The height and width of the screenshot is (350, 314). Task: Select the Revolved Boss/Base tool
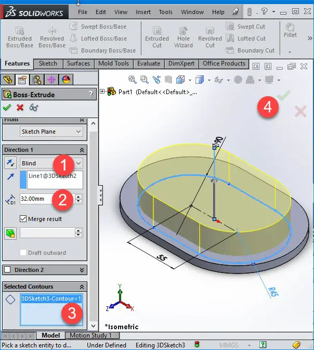(52, 37)
